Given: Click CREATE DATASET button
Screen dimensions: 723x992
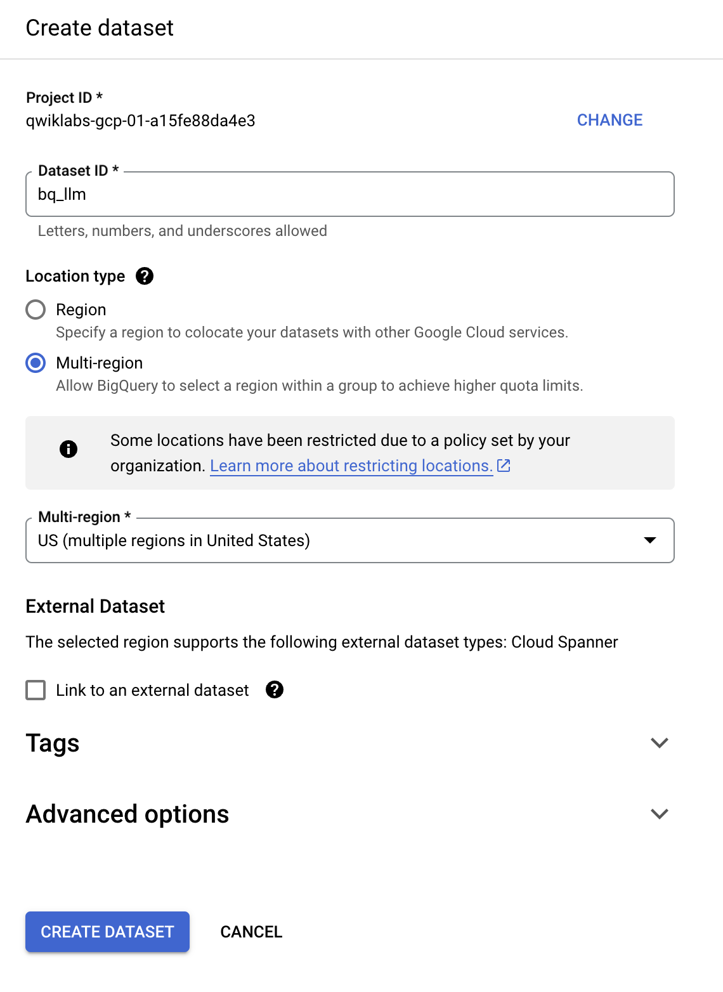Looking at the screenshot, I should click(x=107, y=932).
